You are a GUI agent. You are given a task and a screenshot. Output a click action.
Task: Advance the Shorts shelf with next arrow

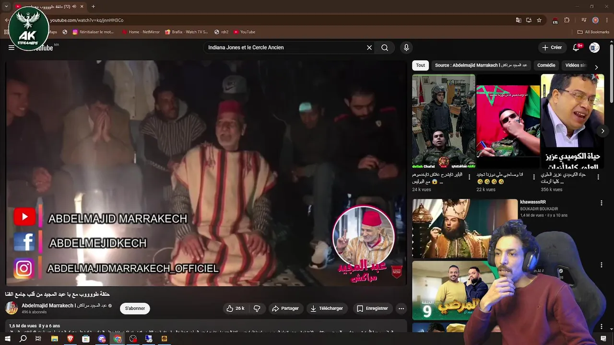[602, 131]
